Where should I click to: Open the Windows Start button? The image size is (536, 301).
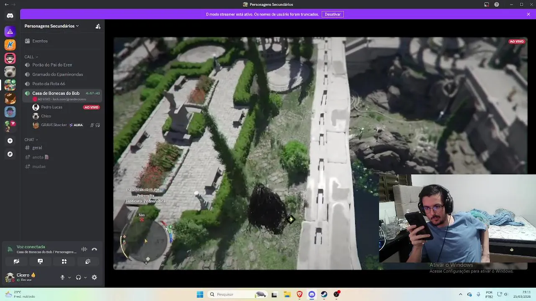(200, 294)
